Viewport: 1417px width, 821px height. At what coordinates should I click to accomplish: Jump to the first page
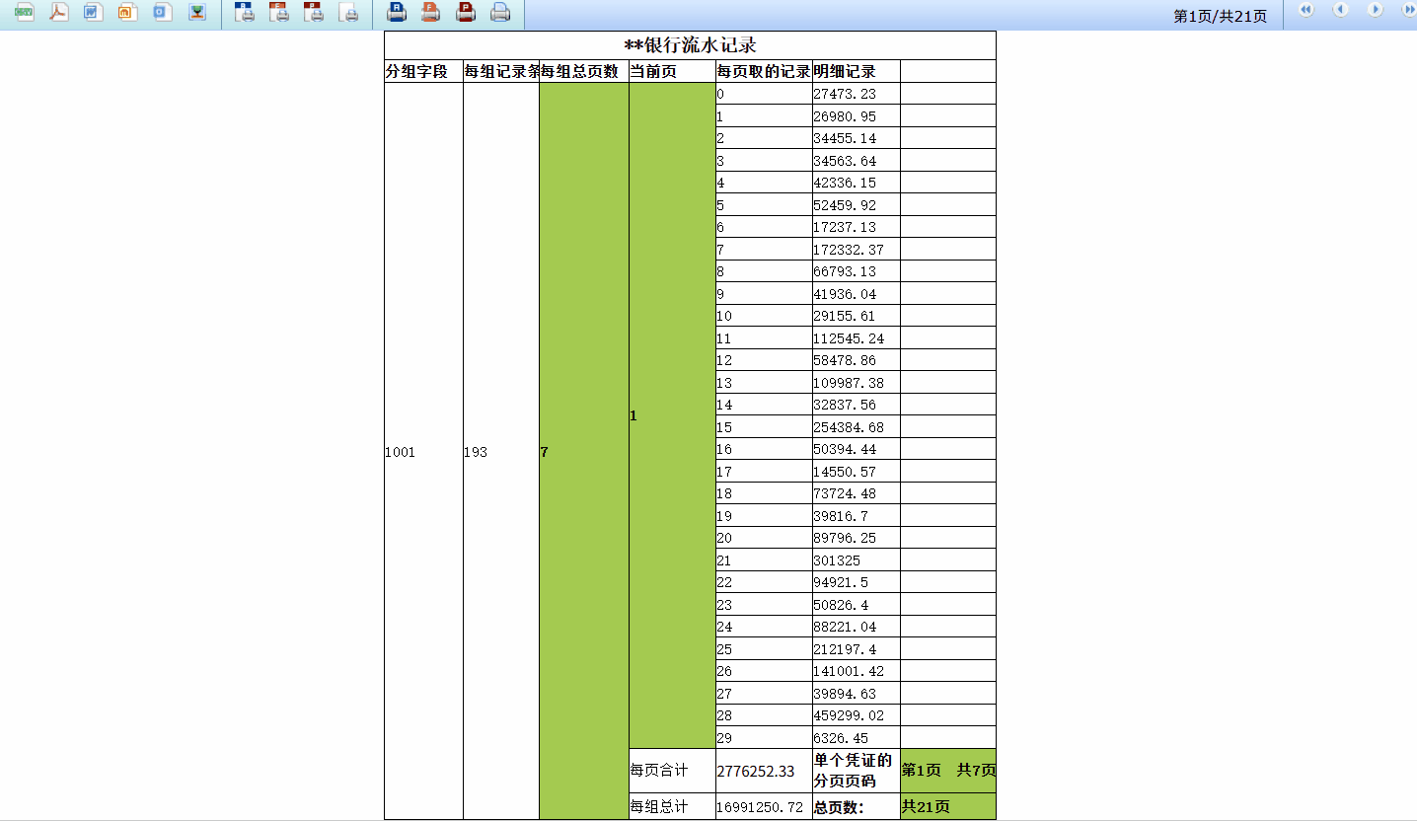pos(1306,10)
